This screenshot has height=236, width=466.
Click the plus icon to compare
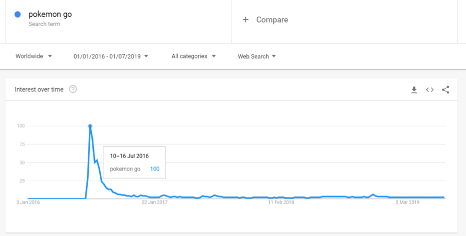pyautogui.click(x=245, y=20)
